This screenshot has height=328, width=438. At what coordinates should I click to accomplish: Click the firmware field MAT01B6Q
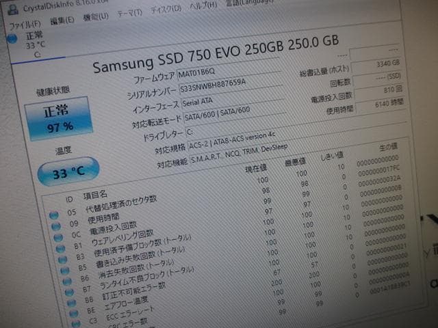(x=228, y=70)
